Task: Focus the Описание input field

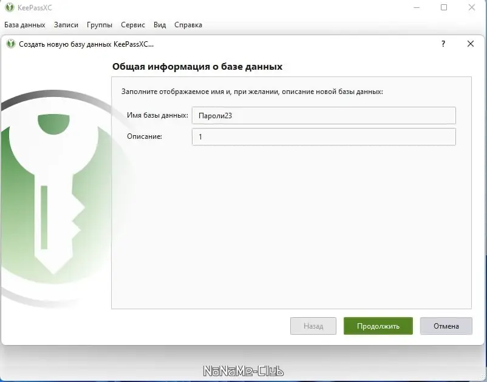Action: [324, 137]
